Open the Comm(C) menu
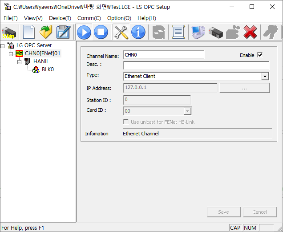Viewport: 283px width, 232px height. [x=89, y=18]
